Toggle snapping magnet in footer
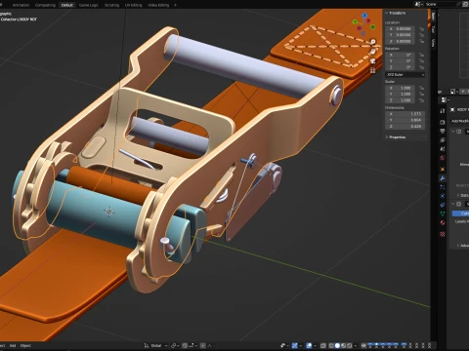 click(x=185, y=345)
